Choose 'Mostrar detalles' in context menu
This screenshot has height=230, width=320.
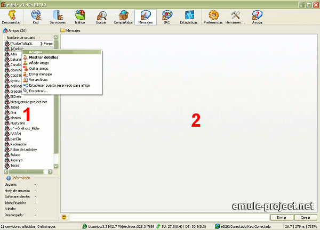pos(44,57)
